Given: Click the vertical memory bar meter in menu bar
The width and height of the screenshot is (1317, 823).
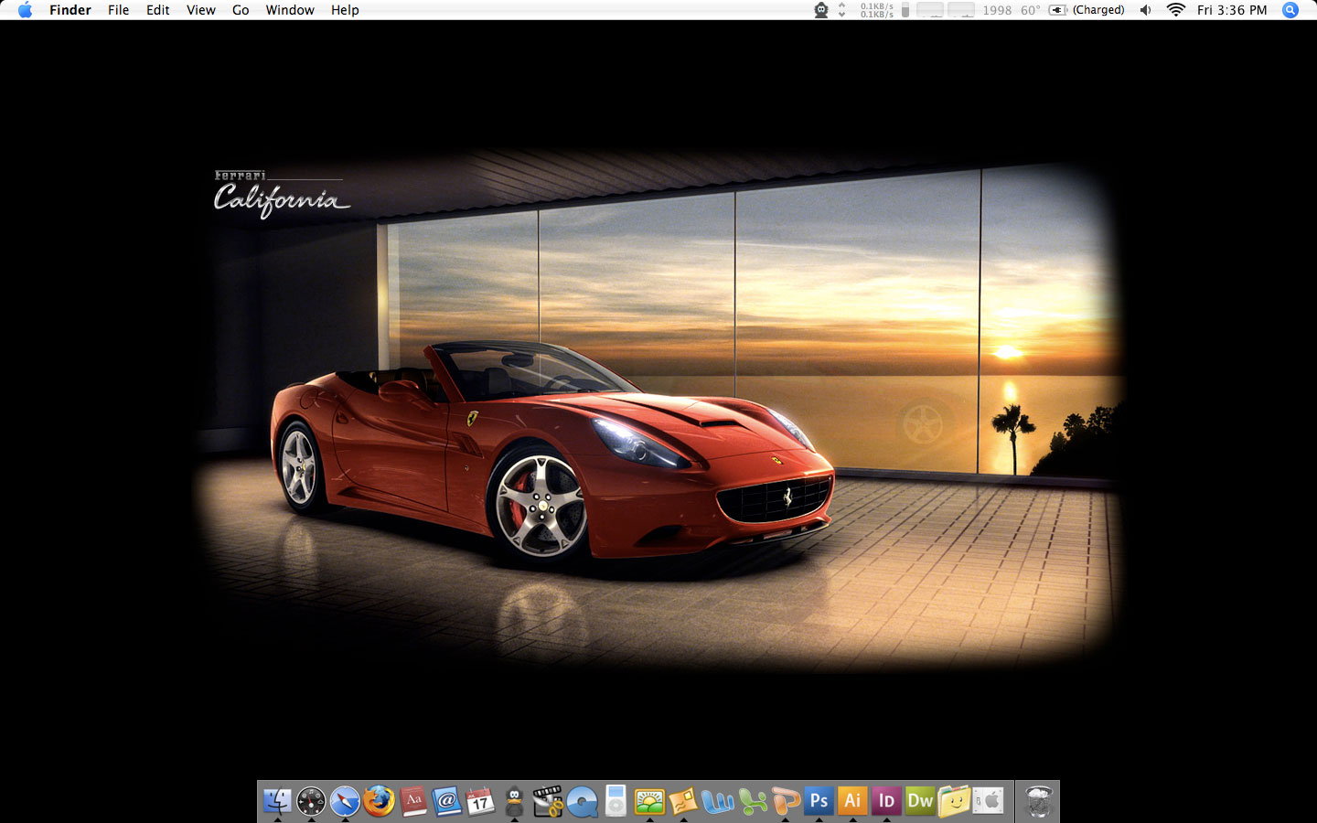Looking at the screenshot, I should 905,10.
